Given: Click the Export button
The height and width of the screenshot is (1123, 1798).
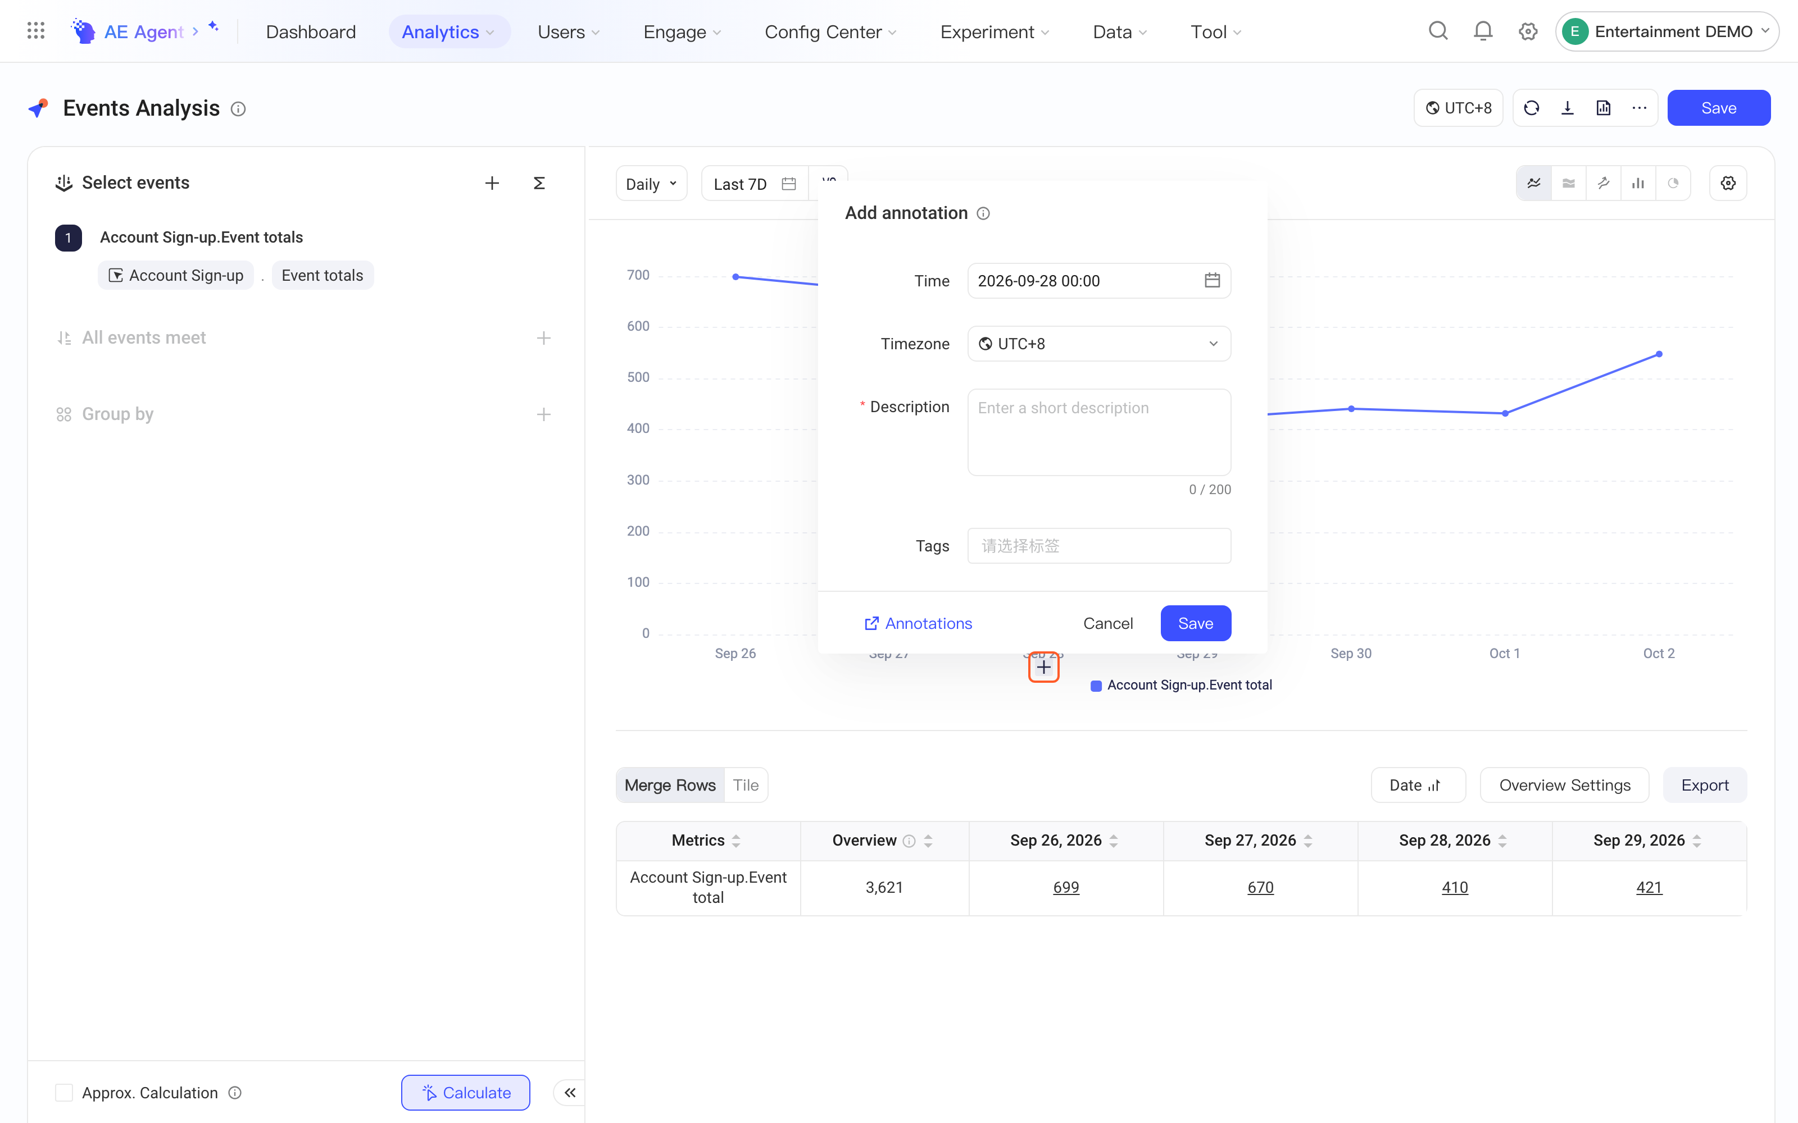Looking at the screenshot, I should pyautogui.click(x=1704, y=785).
